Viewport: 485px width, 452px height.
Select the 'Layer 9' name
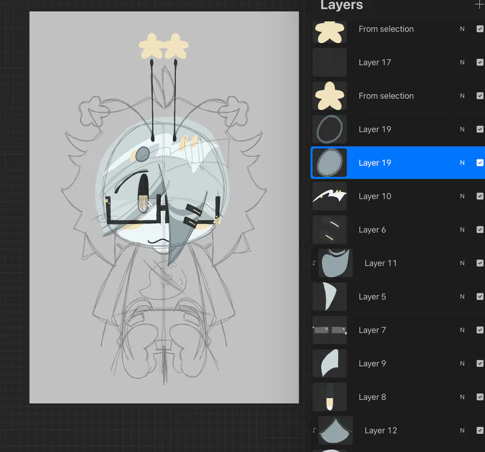[372, 363]
